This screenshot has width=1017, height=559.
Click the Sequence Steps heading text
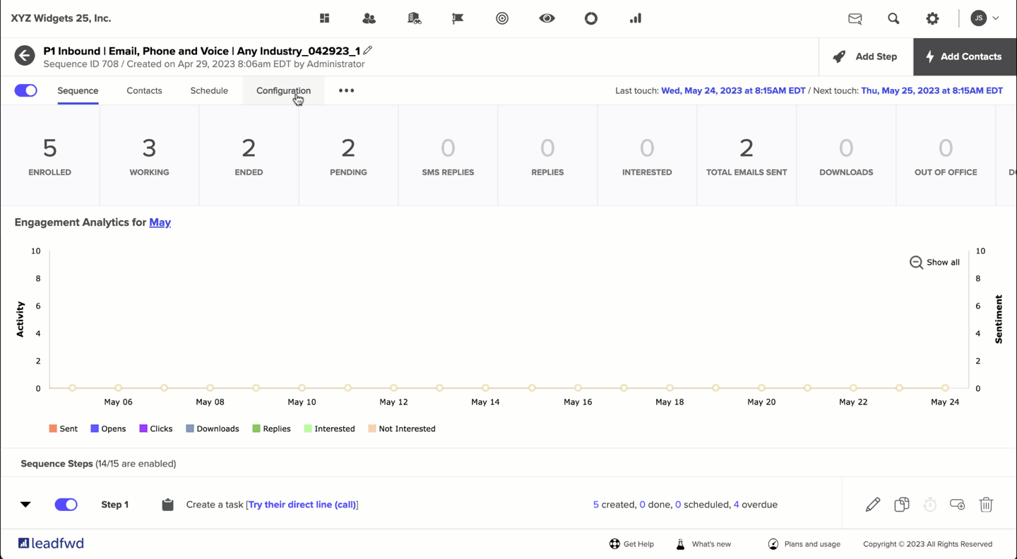click(56, 464)
